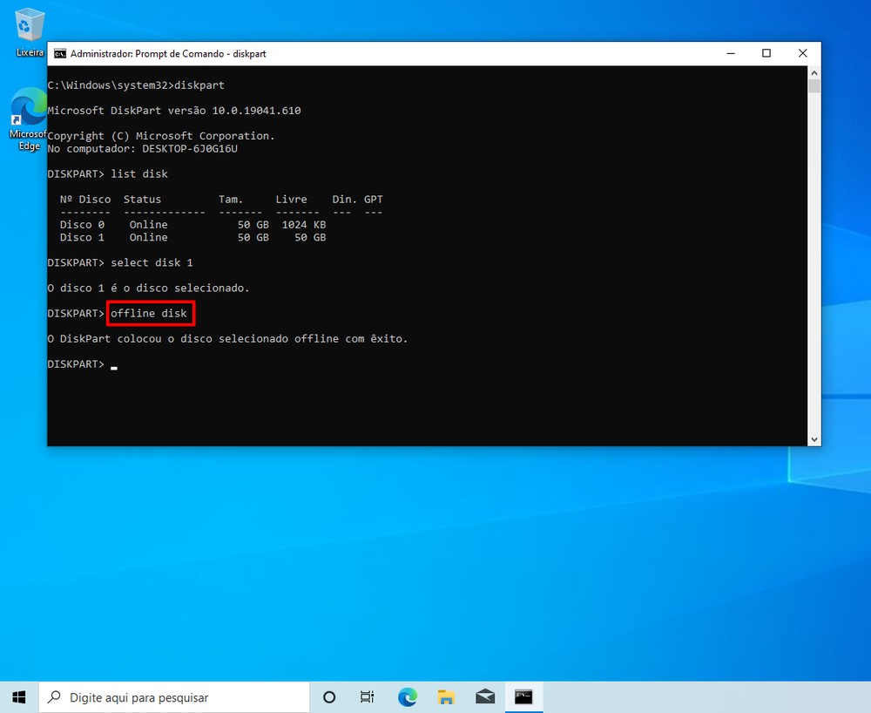This screenshot has width=871, height=713.
Task: Click the Command Prompt icon in the title bar
Action: pos(59,53)
